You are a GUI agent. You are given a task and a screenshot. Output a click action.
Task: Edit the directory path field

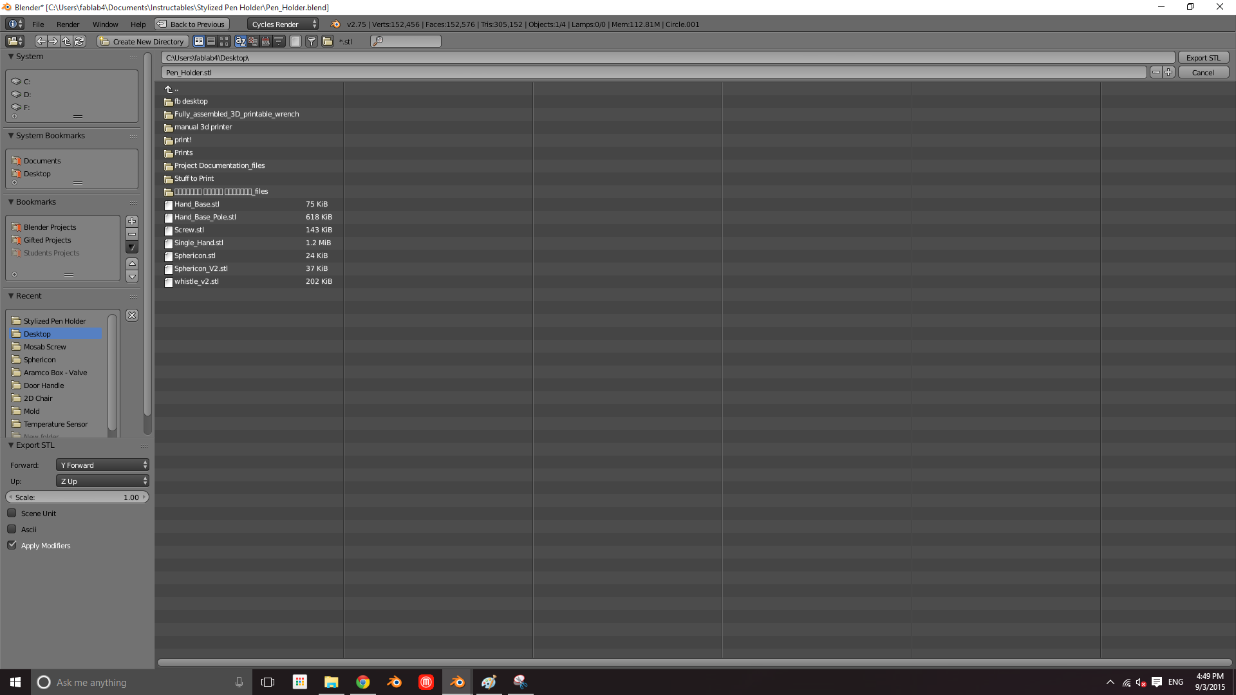pyautogui.click(x=668, y=57)
